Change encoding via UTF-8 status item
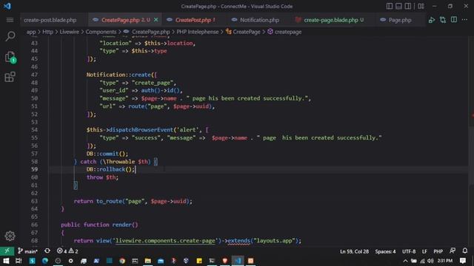The width and height of the screenshot is (474, 266). [x=409, y=251]
